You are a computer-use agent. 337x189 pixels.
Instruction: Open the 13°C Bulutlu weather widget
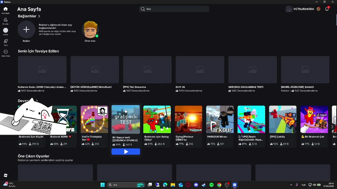pos(9,185)
